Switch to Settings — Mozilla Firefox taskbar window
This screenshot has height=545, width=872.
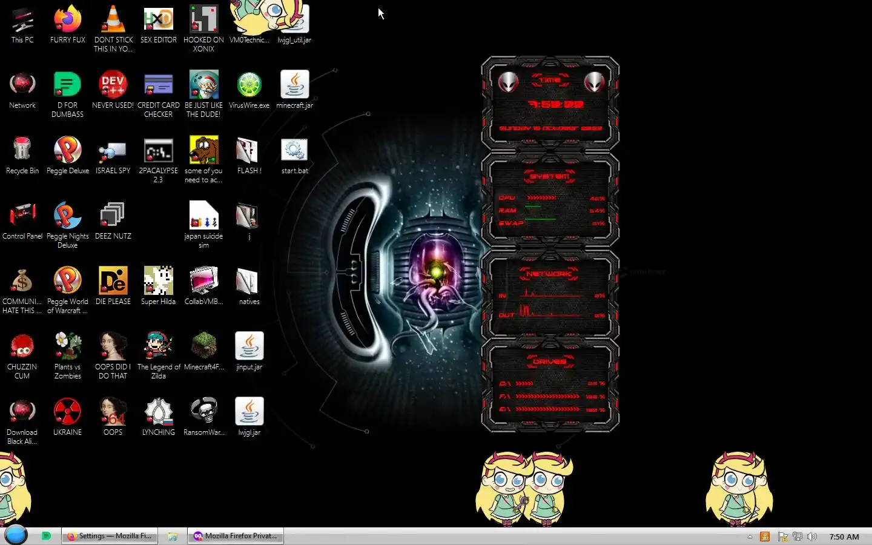click(110, 536)
